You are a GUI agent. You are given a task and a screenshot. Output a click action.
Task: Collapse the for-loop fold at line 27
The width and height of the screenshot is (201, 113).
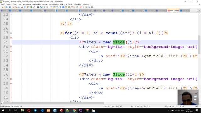pos(11,33)
